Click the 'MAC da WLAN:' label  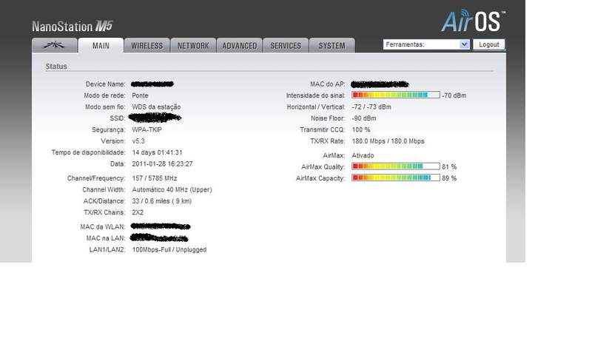click(x=103, y=226)
